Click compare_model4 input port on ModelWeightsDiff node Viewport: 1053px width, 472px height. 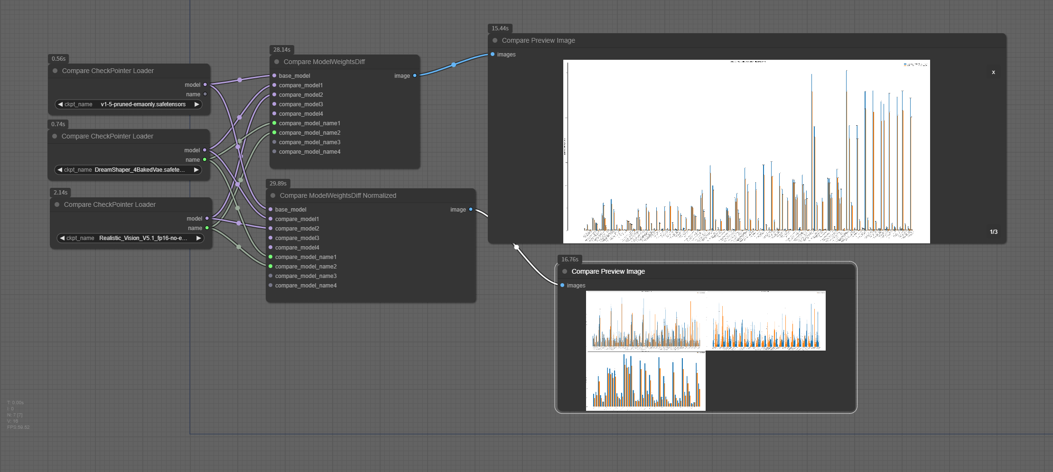pos(274,113)
